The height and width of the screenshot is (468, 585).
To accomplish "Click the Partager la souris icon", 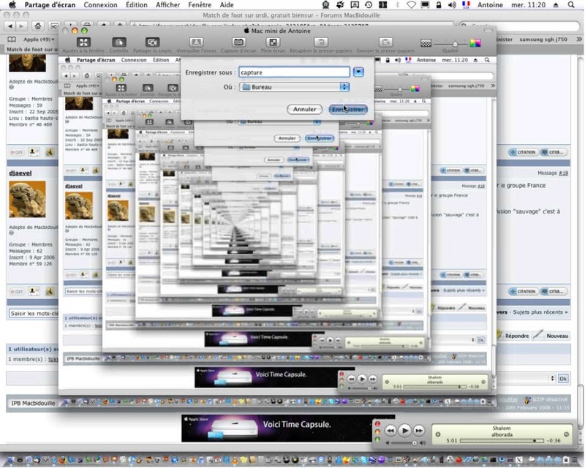I will [x=152, y=42].
